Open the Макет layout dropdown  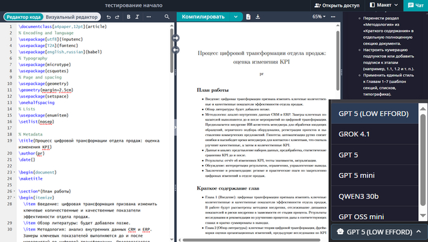(384, 5)
